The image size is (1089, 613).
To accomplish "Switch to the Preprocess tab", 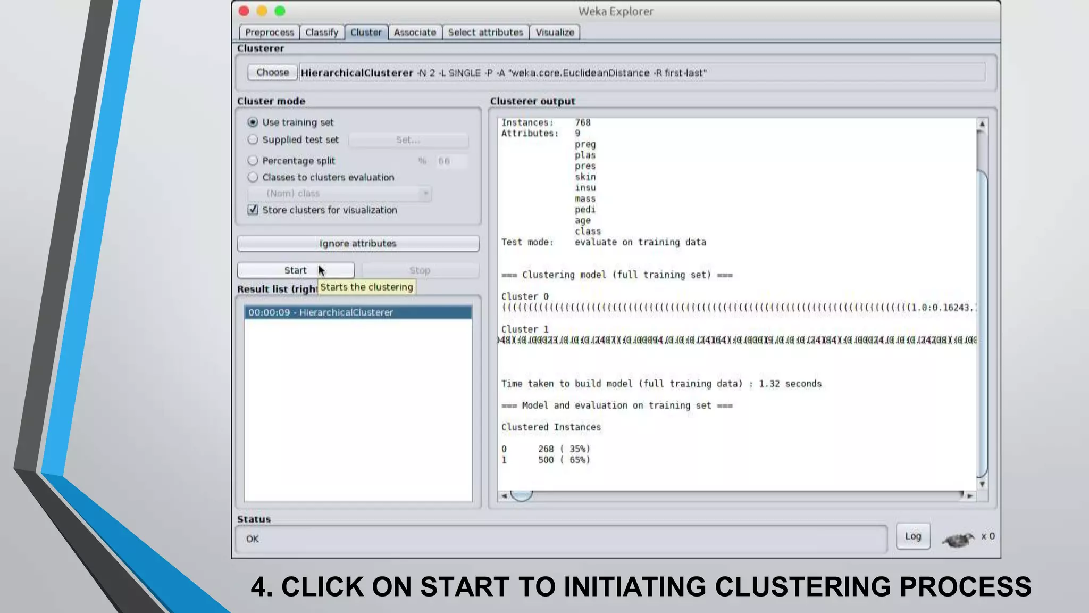I will click(x=269, y=32).
